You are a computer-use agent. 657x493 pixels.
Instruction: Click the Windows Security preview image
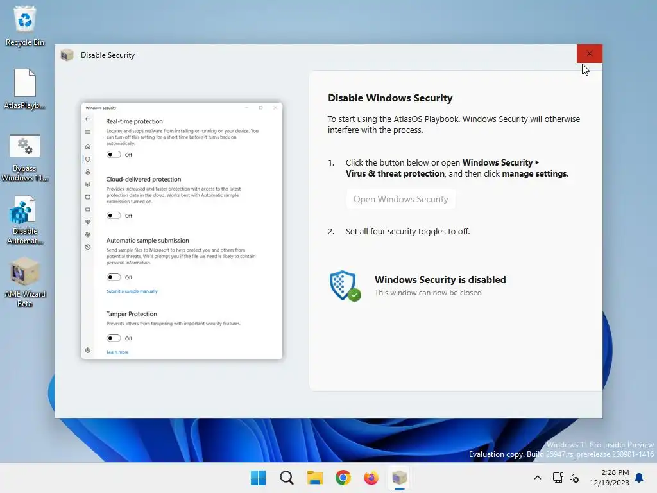pos(182,230)
